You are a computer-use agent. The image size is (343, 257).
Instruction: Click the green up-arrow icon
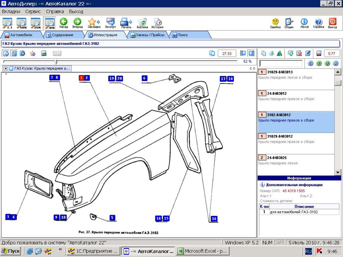point(291,53)
